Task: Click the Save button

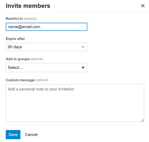Action: click(13, 135)
